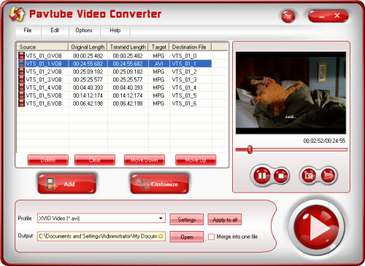Click the Move Down button
Image resolution: width=365 pixels, height=266 pixels.
coord(145,160)
